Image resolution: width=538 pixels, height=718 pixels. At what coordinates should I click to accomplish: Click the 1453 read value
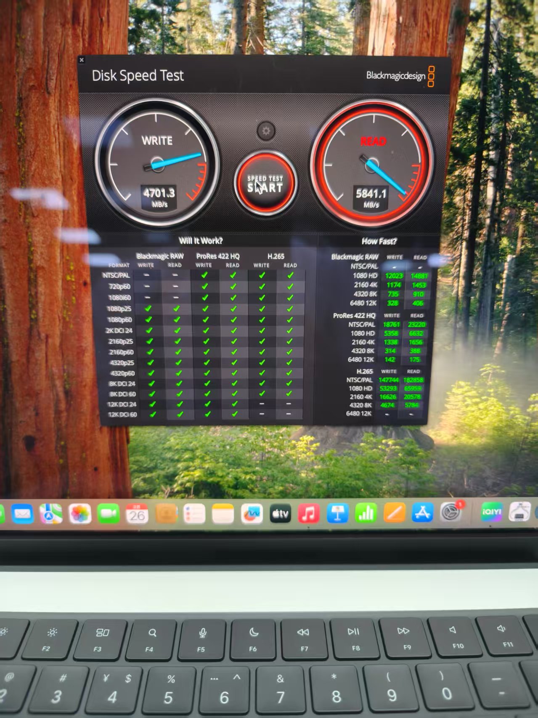[x=419, y=285]
